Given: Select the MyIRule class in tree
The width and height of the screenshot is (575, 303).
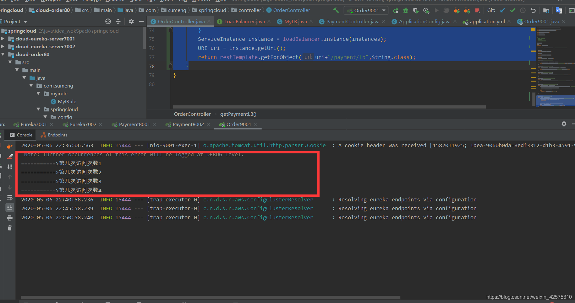Looking at the screenshot, I should [x=67, y=101].
